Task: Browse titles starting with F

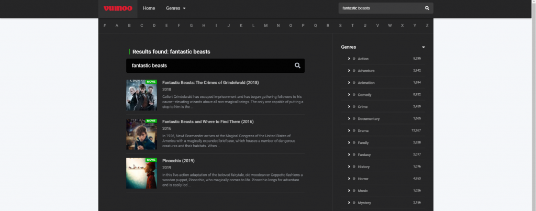Action: (179, 26)
